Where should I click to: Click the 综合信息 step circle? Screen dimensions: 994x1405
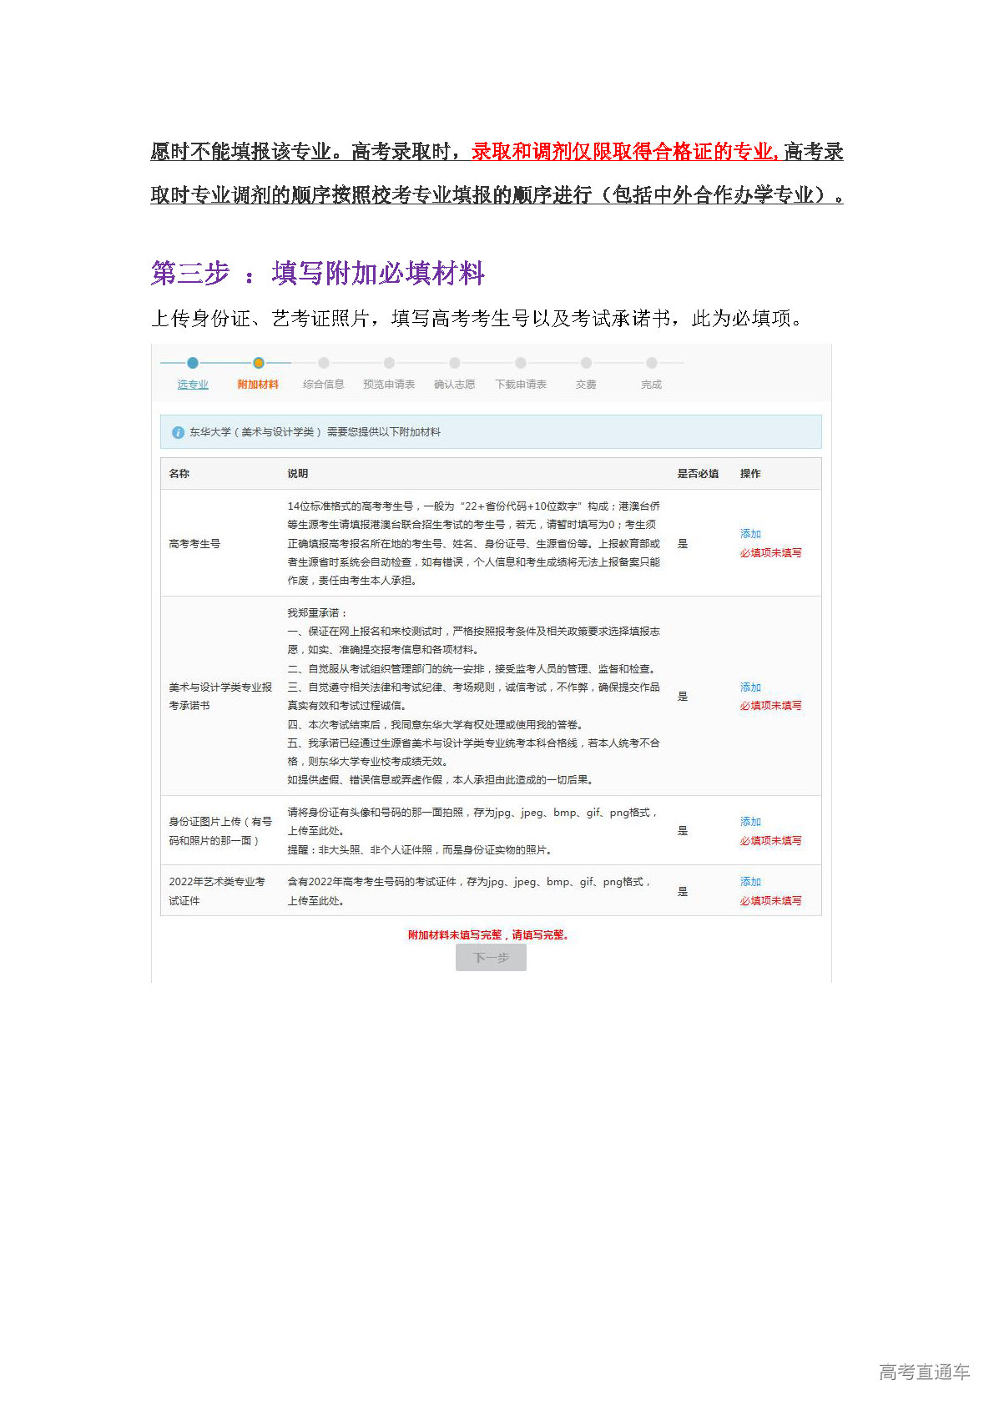tap(324, 363)
